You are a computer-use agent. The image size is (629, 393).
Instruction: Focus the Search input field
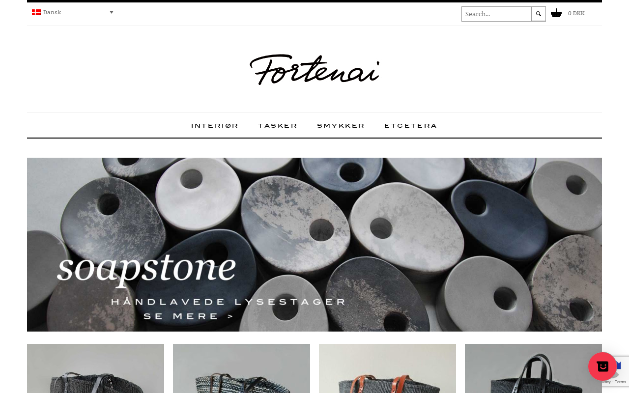pyautogui.click(x=496, y=14)
